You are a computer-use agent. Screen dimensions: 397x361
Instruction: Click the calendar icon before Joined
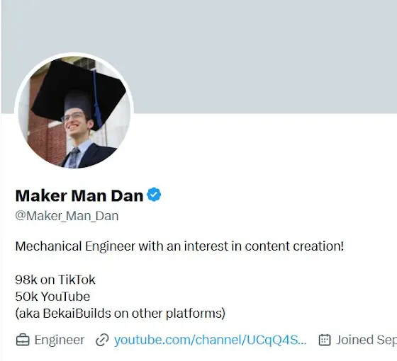325,340
